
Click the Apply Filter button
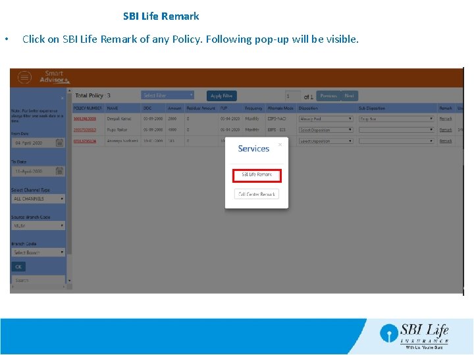coord(222,96)
